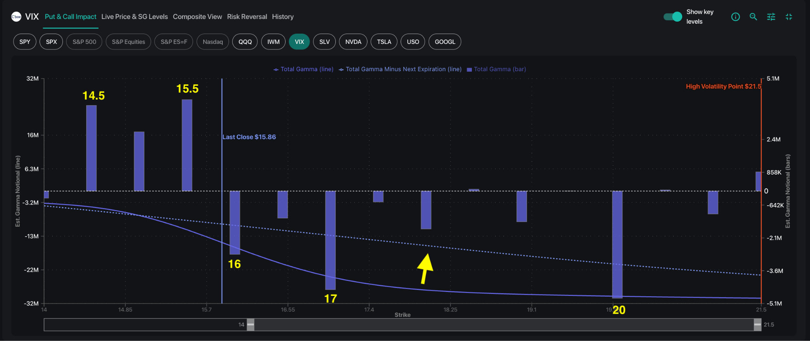Open the search magnifier icon
The height and width of the screenshot is (341, 810).
[x=753, y=17]
